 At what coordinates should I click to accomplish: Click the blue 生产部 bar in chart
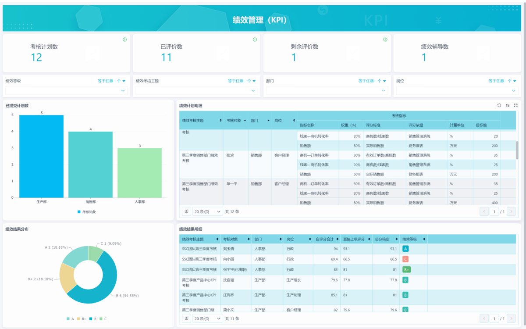point(41,156)
